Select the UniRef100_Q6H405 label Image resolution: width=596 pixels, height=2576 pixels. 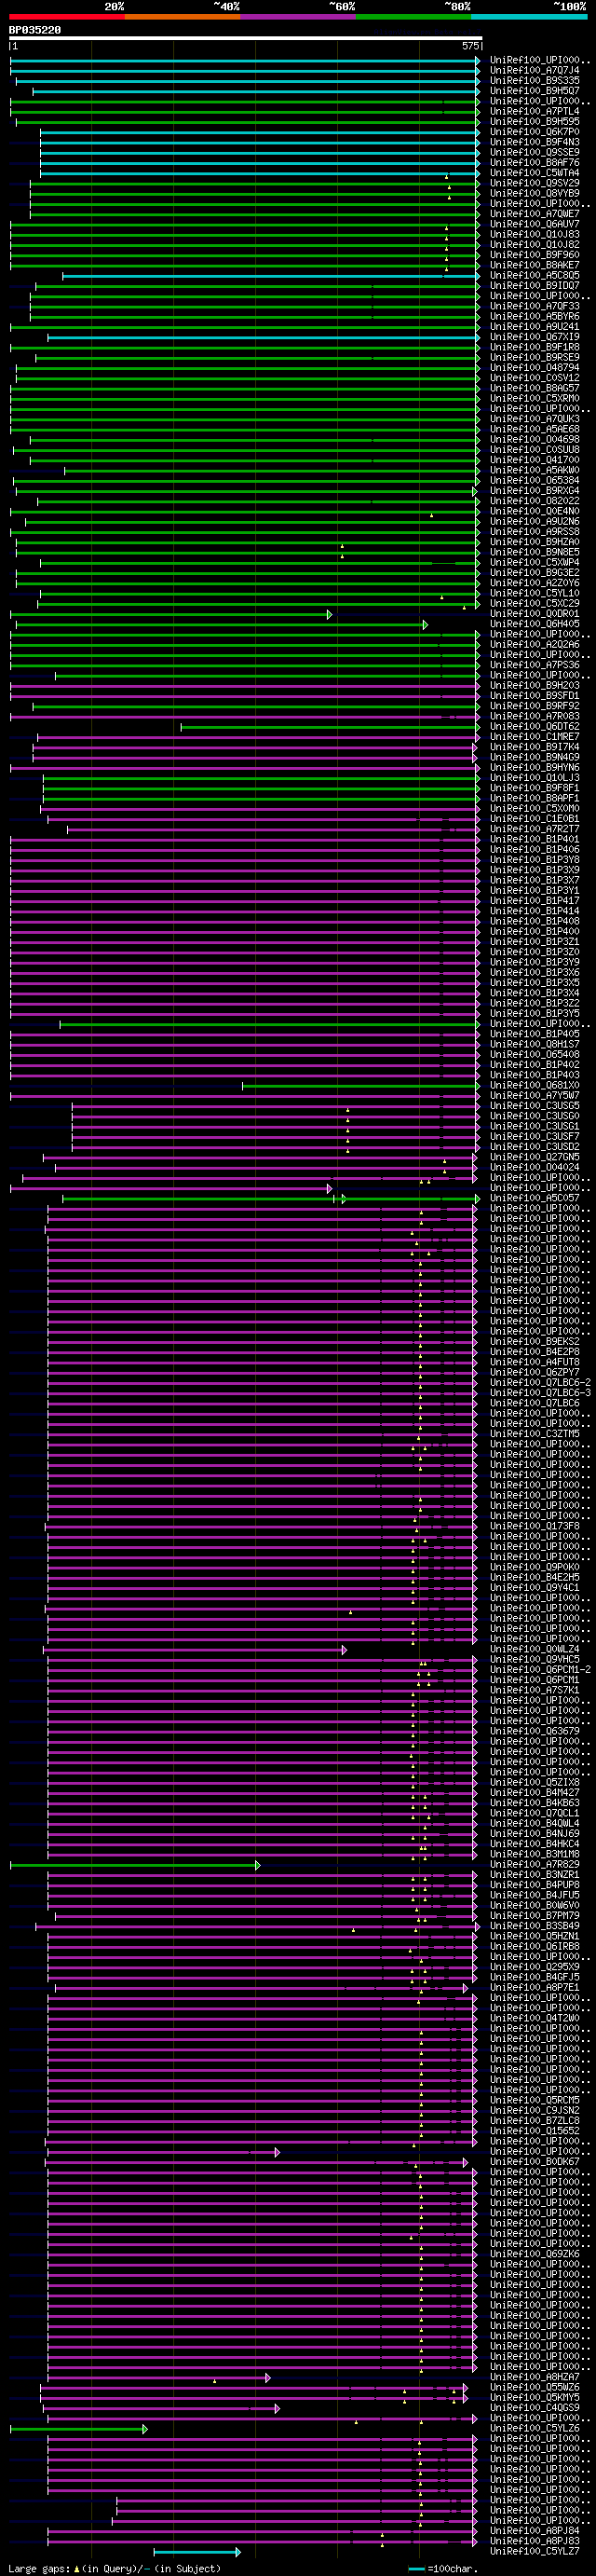tap(534, 624)
